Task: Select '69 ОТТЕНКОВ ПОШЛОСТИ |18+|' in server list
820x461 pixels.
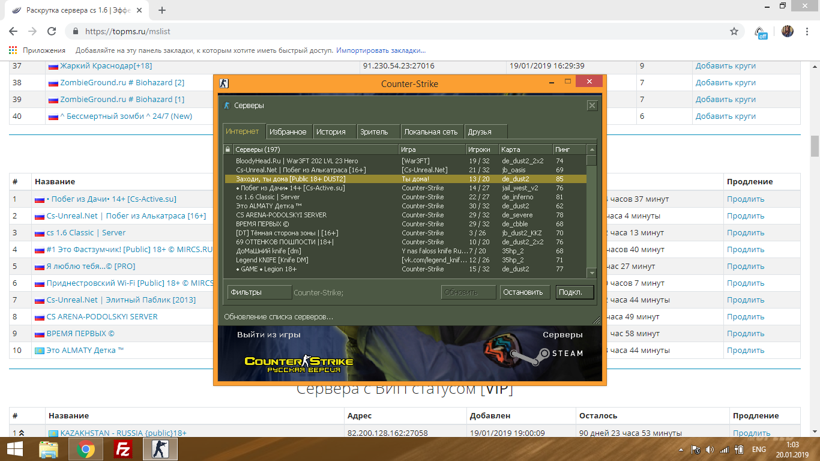Action: pyautogui.click(x=405, y=242)
